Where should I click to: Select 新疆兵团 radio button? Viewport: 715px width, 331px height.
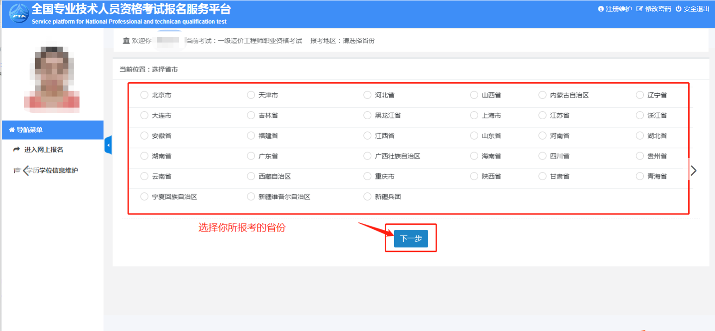367,197
